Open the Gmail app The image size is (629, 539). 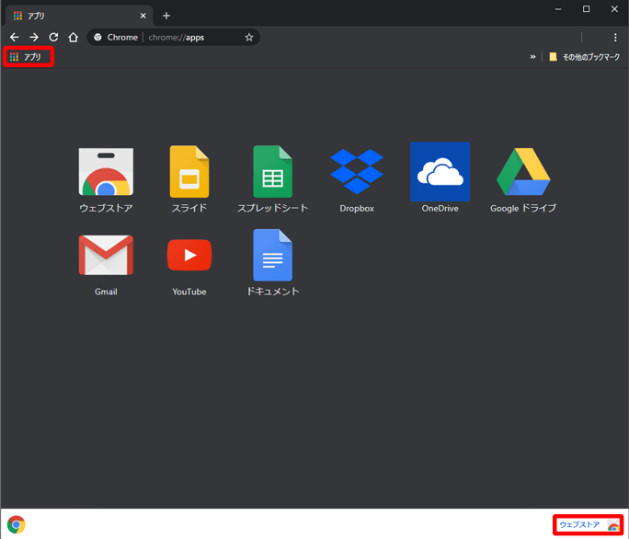tap(106, 256)
